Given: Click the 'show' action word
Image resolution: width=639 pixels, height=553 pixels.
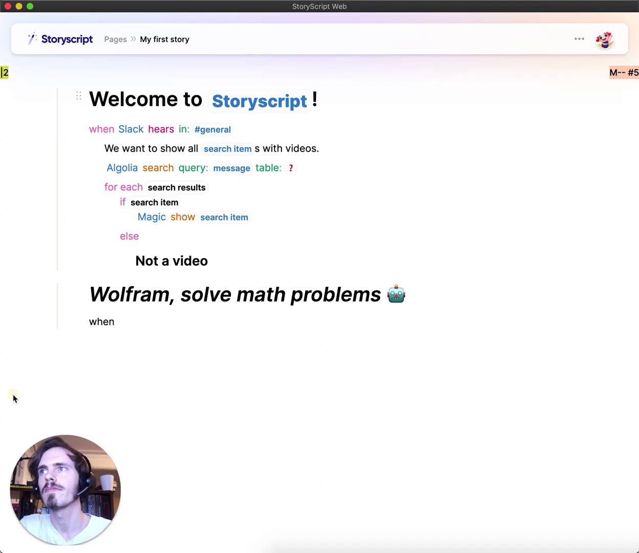Looking at the screenshot, I should click(183, 217).
